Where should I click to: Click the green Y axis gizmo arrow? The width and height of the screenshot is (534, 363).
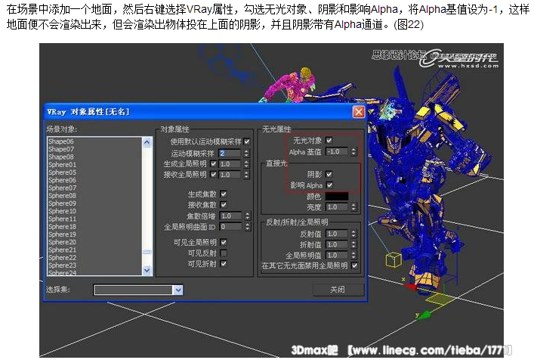tap(424, 315)
